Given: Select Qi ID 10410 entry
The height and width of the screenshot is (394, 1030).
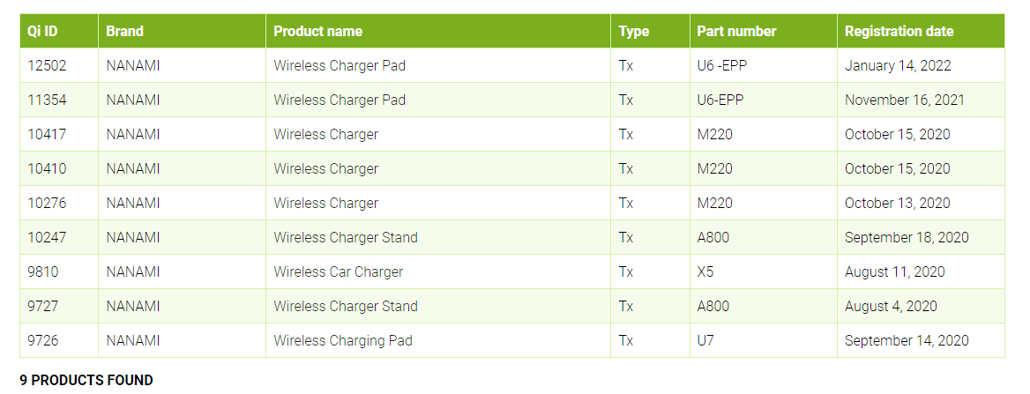Looking at the screenshot, I should (47, 168).
